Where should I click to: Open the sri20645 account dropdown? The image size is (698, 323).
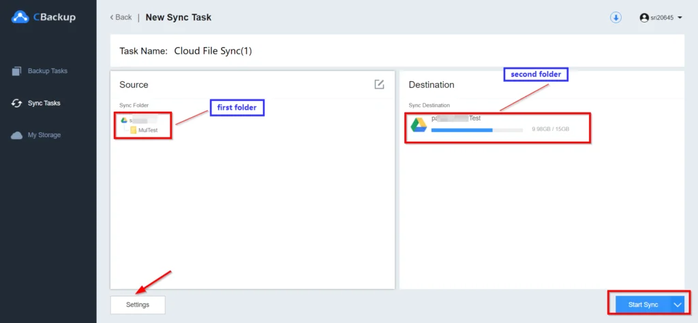661,18
